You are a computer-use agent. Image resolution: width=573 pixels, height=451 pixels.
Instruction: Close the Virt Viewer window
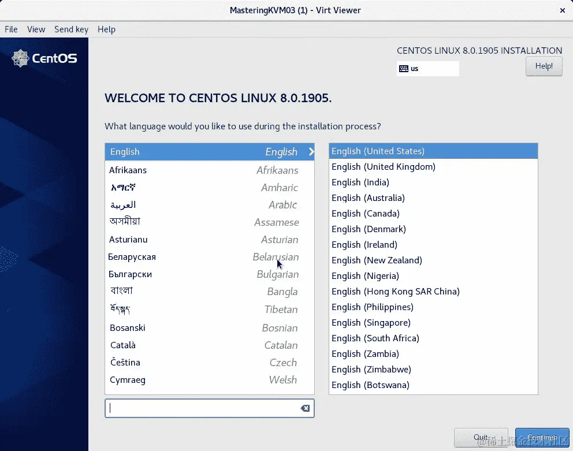[x=563, y=10]
